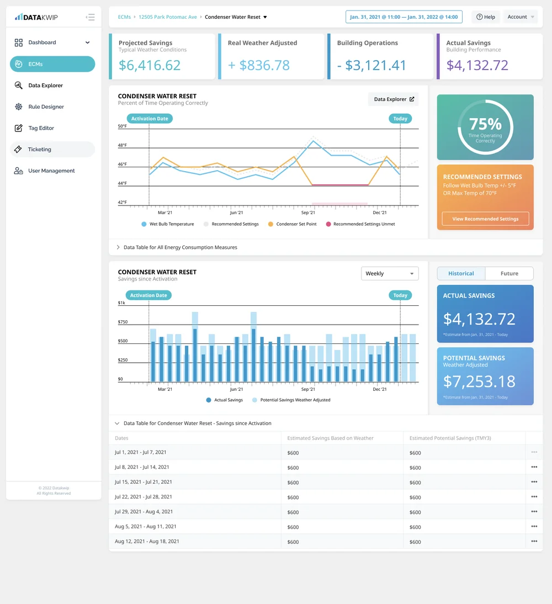This screenshot has width=552, height=604.
Task: Toggle Actual Savings legend series
Action: [x=225, y=400]
